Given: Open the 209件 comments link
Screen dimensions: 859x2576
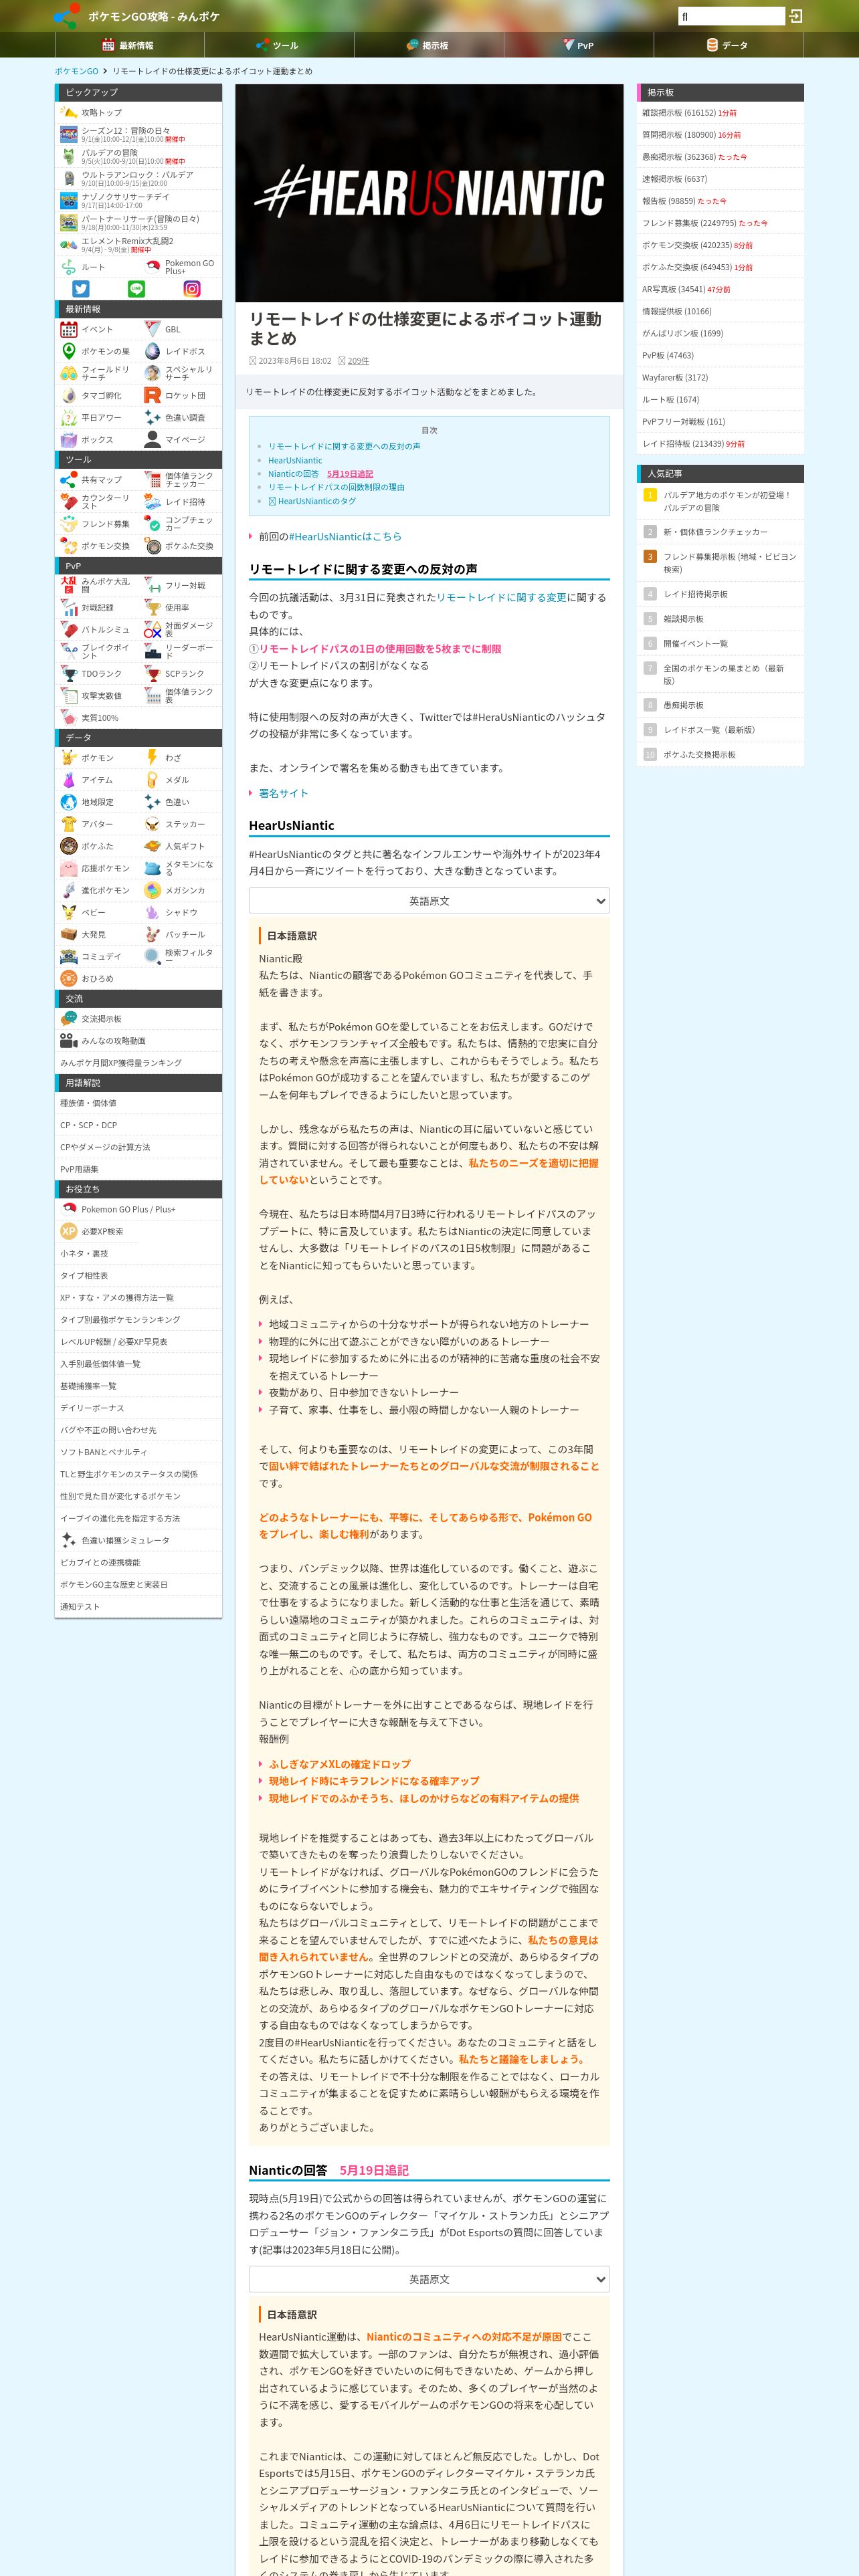Looking at the screenshot, I should [358, 361].
